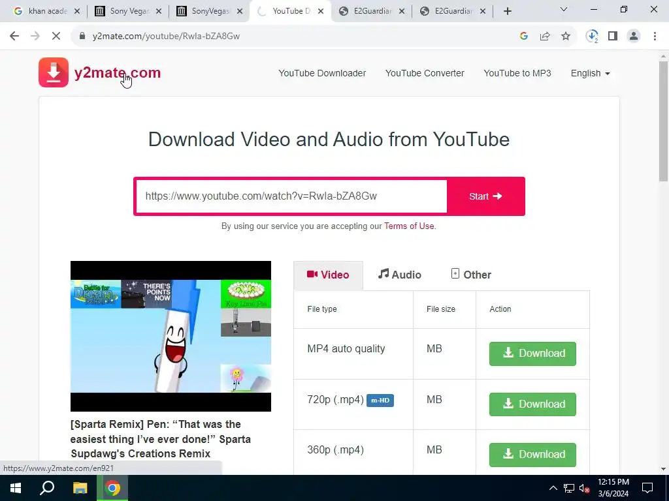Click the m-HD badge
669x501 pixels.
tap(380, 401)
